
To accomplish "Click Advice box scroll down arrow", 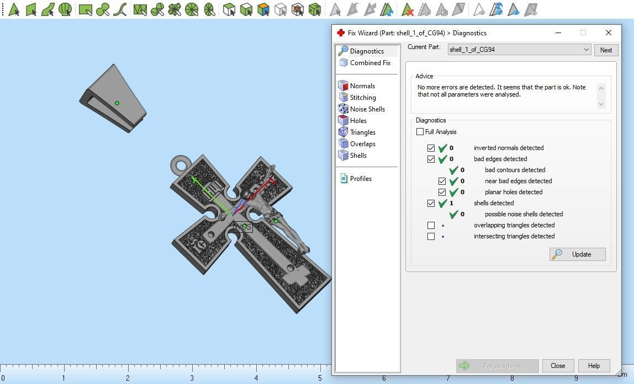I will tap(601, 104).
